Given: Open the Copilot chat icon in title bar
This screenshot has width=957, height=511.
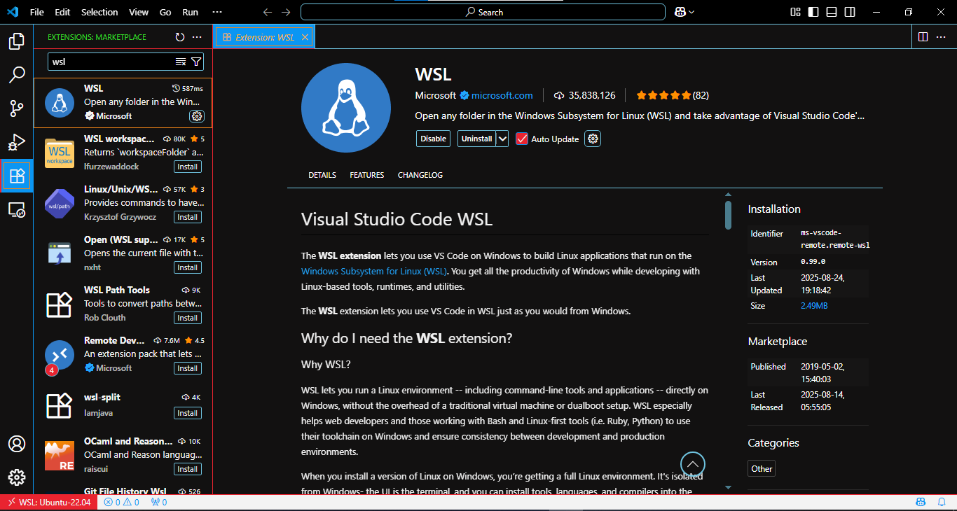Looking at the screenshot, I should point(680,12).
